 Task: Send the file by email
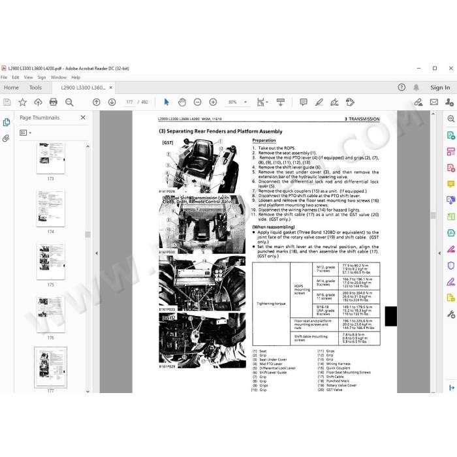(x=434, y=102)
